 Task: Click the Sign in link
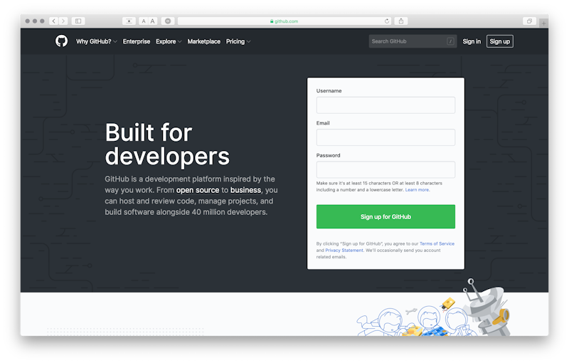pyautogui.click(x=472, y=41)
